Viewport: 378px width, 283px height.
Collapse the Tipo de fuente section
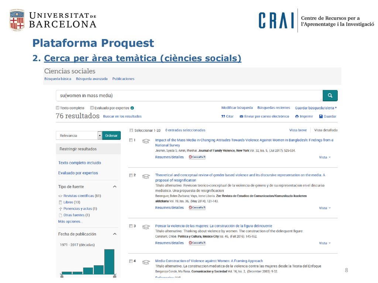coord(115,187)
